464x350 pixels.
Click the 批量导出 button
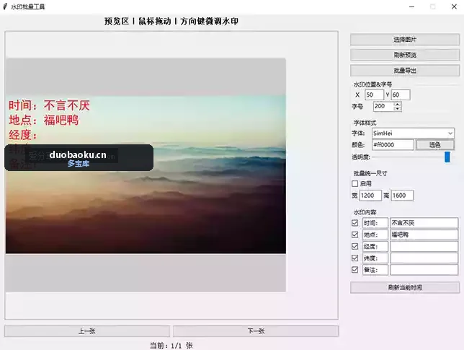click(405, 71)
